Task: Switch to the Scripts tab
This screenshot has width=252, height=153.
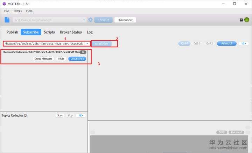Action: [x=49, y=32]
